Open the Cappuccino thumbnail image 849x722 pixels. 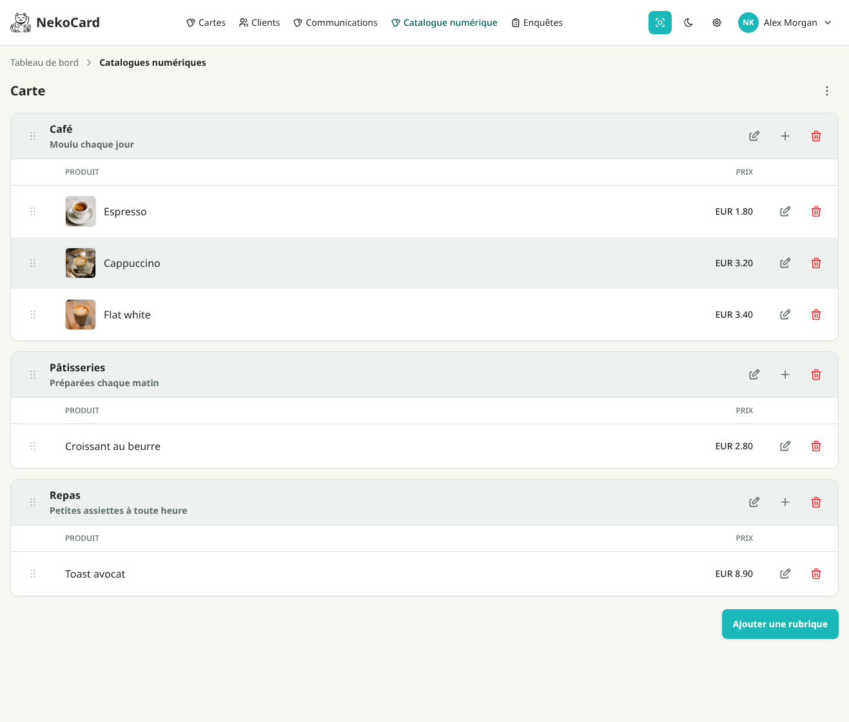(81, 263)
